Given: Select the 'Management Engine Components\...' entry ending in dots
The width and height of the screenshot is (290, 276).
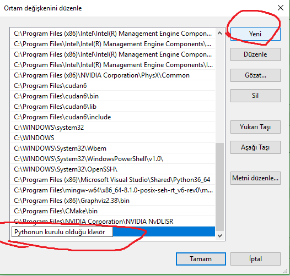Looking at the screenshot, I should pyautogui.click(x=113, y=44).
